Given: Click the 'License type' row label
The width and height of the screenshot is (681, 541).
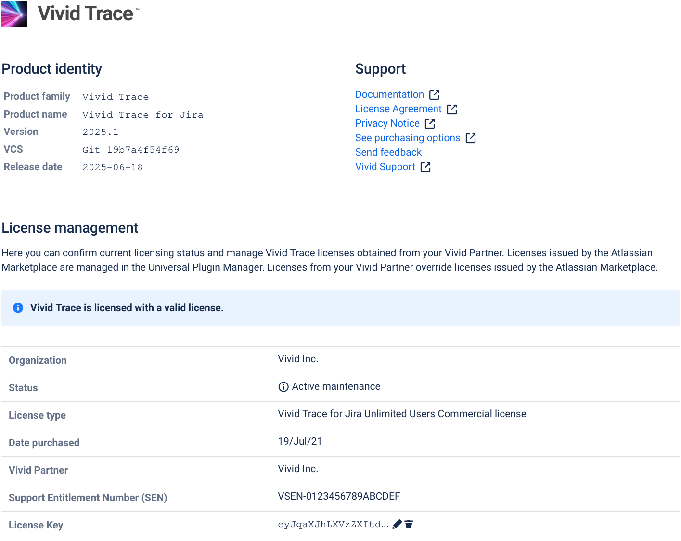Looking at the screenshot, I should click(37, 415).
